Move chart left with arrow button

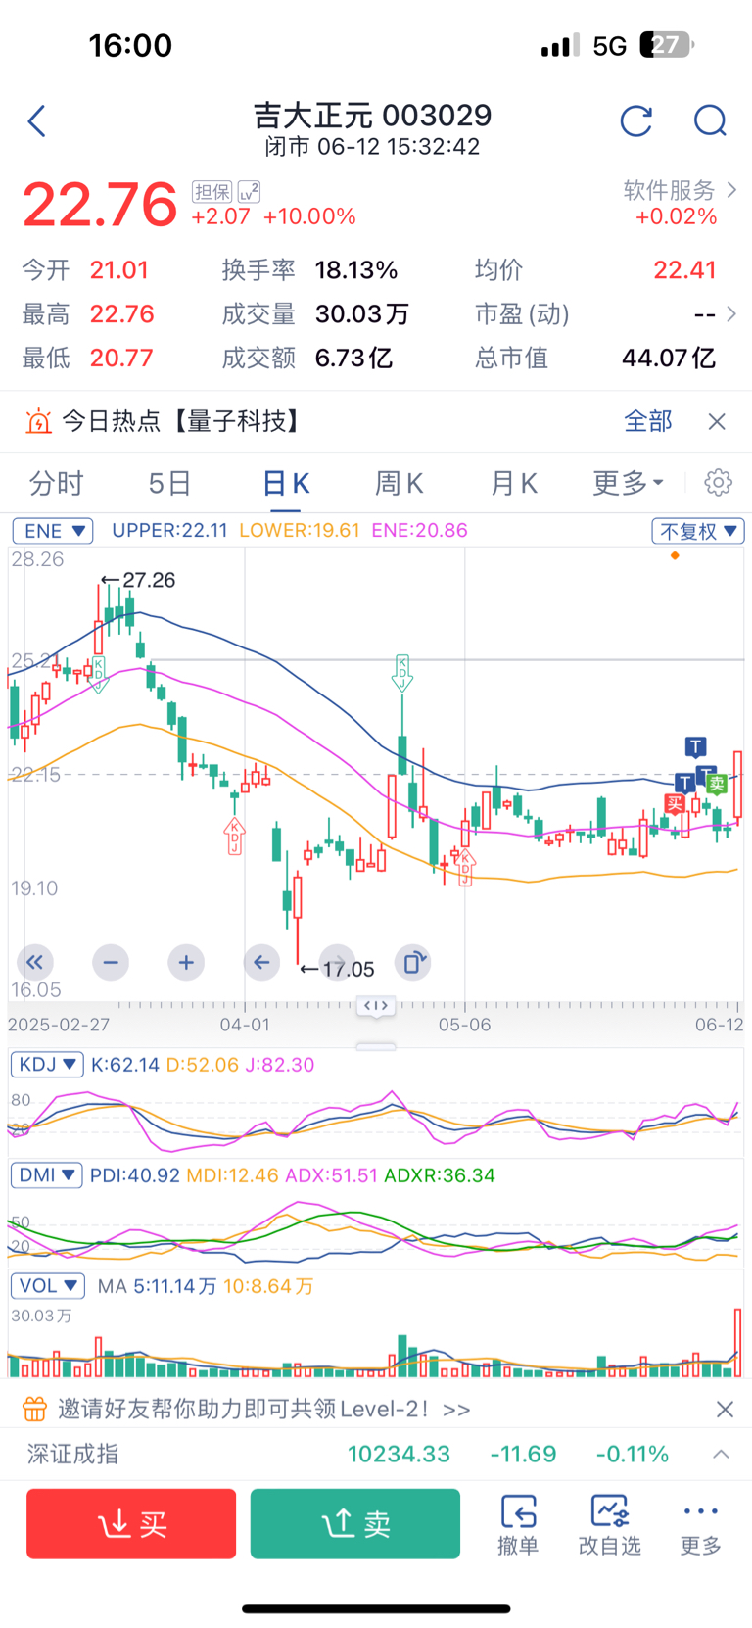click(261, 962)
